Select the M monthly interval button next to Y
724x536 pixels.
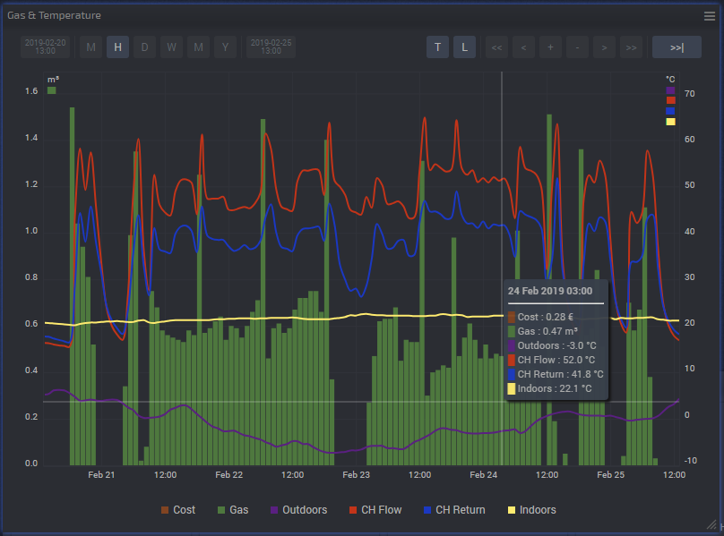[198, 47]
